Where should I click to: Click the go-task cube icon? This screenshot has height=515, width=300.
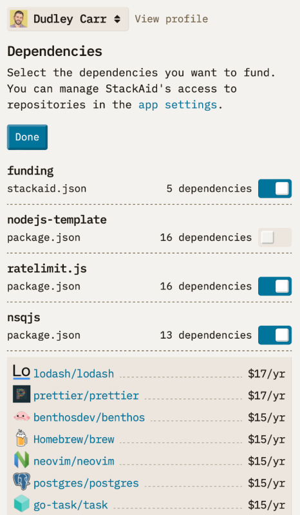coord(21,504)
